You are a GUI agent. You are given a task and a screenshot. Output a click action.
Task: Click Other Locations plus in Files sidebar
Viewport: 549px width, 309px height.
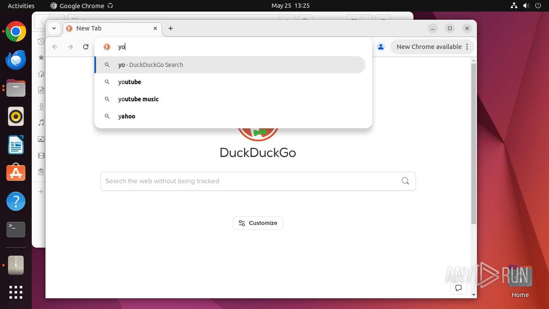(x=41, y=191)
